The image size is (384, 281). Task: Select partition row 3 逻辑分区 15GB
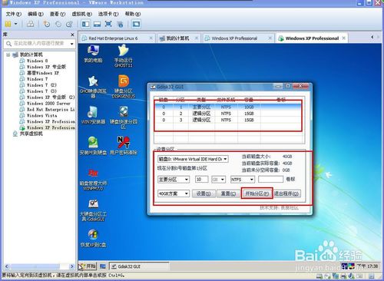(228, 120)
